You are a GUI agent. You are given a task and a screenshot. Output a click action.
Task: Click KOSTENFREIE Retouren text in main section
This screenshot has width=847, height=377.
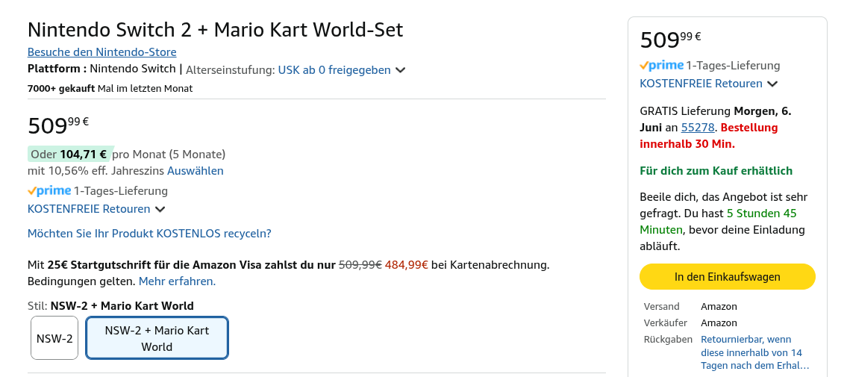point(89,209)
